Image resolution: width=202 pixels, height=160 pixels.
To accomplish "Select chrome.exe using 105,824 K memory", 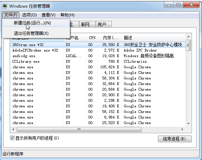I will pyautogui.click(x=98, y=67).
